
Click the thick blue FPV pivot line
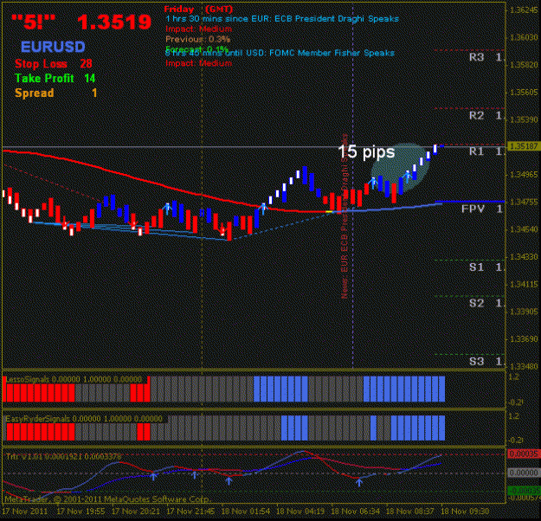(469, 202)
